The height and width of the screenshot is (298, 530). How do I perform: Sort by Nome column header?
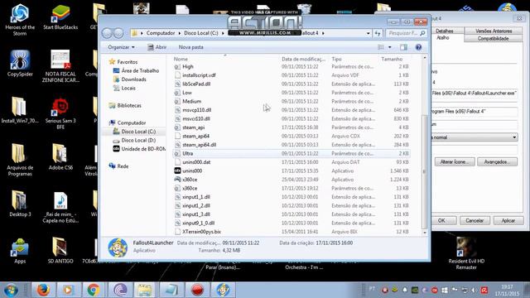click(x=181, y=59)
